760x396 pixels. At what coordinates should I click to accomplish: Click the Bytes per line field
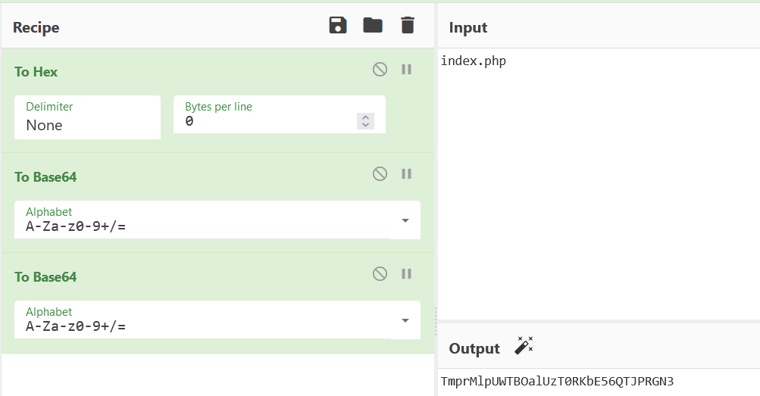pos(265,121)
